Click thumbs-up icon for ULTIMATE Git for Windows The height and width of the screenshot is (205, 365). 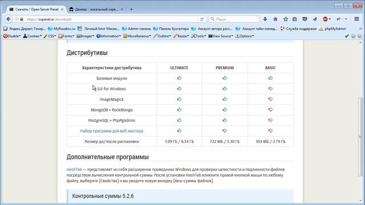[179, 89]
